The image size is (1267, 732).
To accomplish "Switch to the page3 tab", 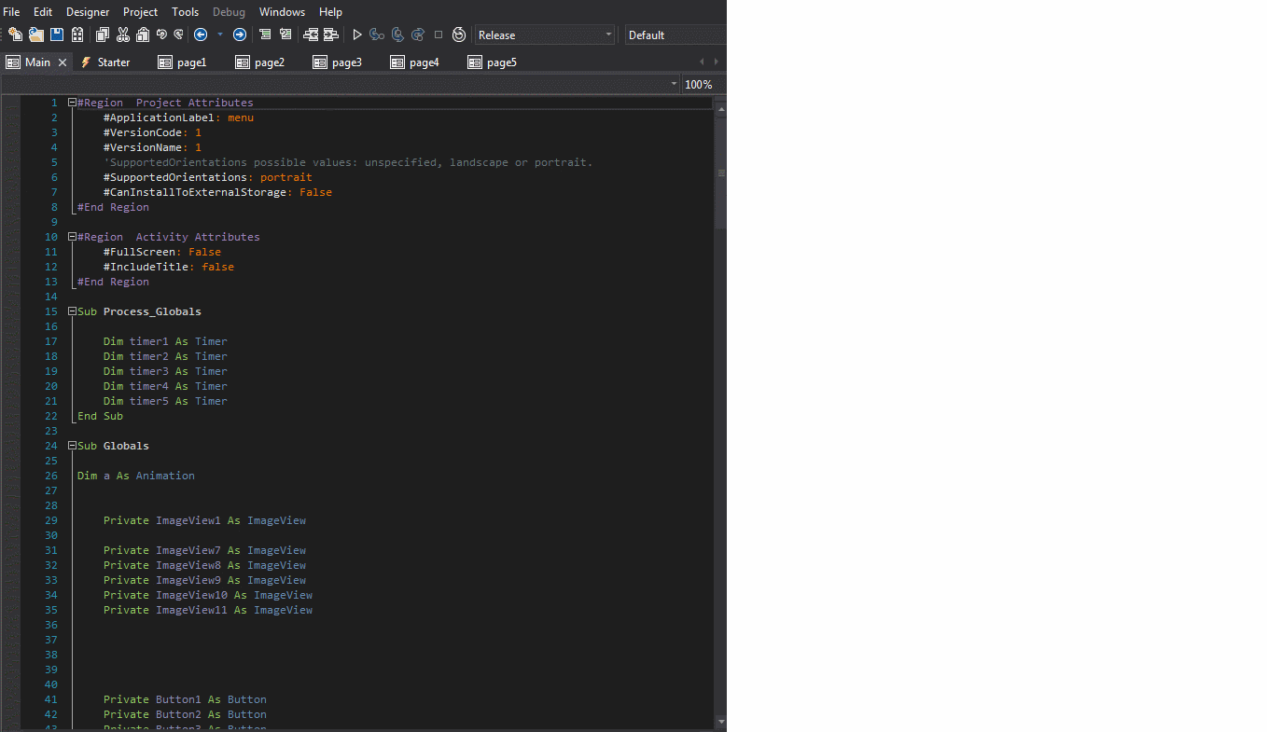I will click(x=337, y=62).
